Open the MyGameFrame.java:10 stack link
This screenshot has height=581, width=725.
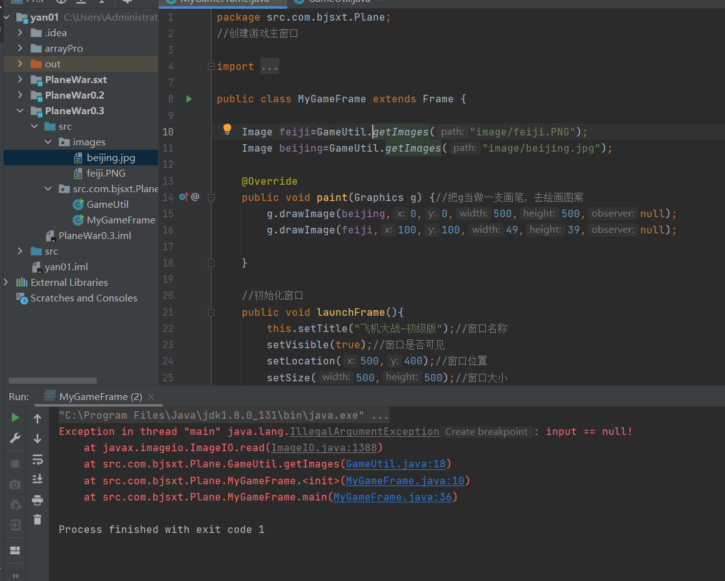pos(405,481)
